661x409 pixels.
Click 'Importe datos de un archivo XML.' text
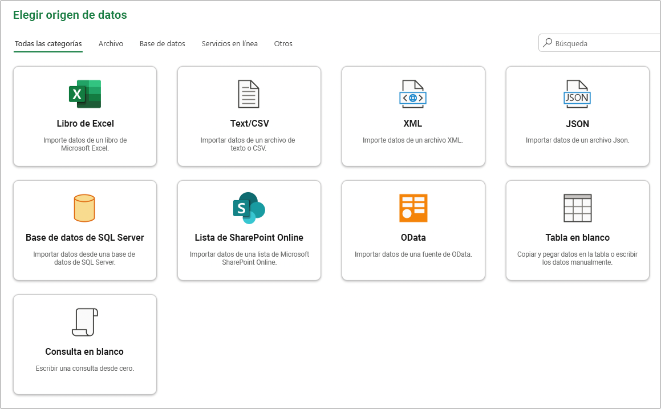(413, 140)
